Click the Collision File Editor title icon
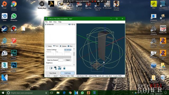The height and width of the screenshot is (95, 169). point(46,19)
